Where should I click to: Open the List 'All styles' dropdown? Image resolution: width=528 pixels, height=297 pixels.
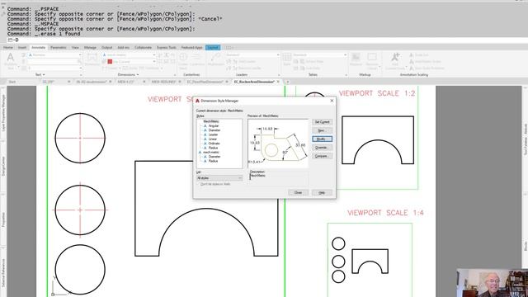pos(219,178)
